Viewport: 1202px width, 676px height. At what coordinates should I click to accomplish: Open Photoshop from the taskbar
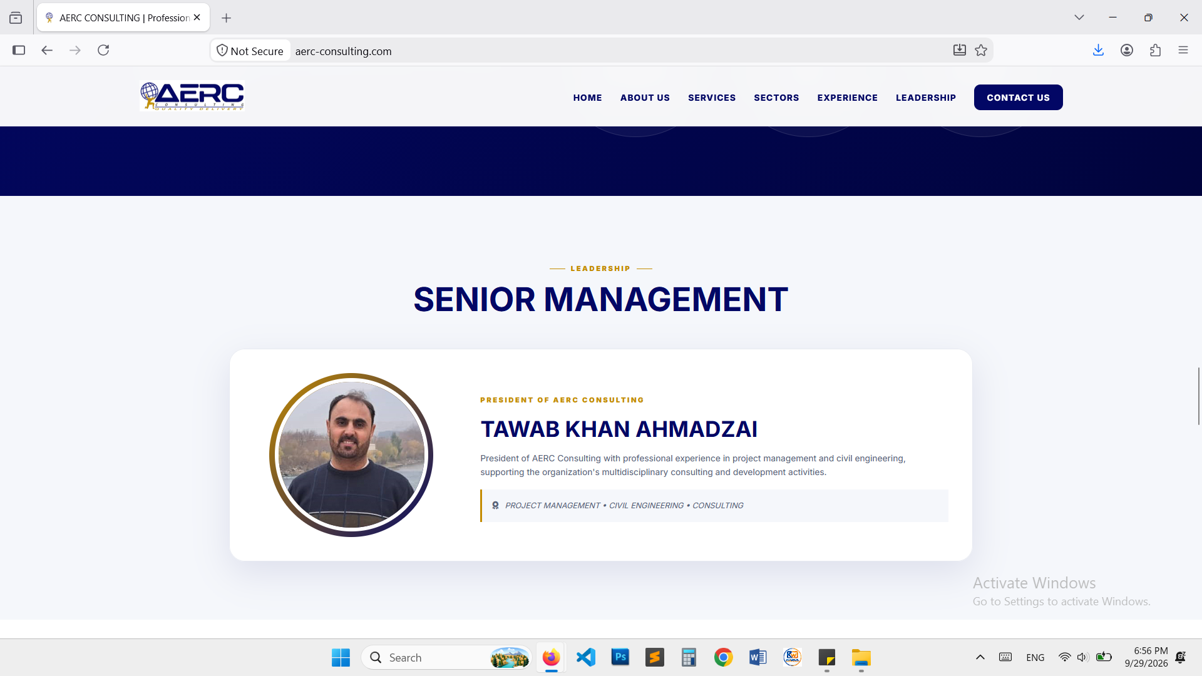pos(620,658)
